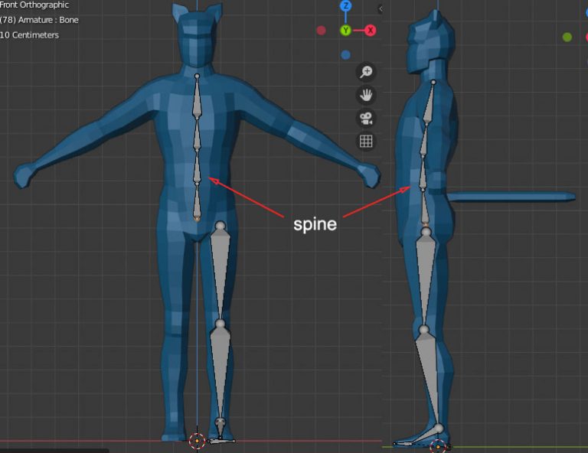Click the 3D cursor in the front view

[198, 441]
